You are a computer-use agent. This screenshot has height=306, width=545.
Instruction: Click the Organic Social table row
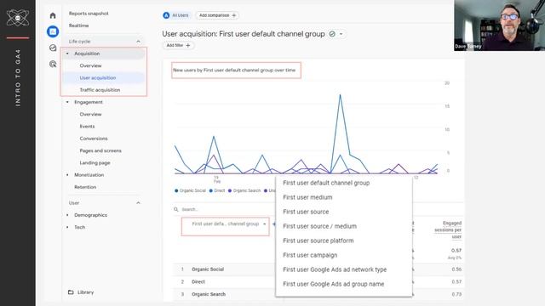point(318,269)
